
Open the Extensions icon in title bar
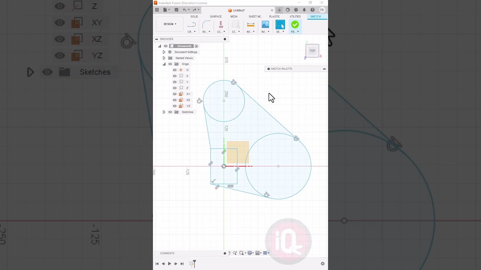click(x=288, y=10)
